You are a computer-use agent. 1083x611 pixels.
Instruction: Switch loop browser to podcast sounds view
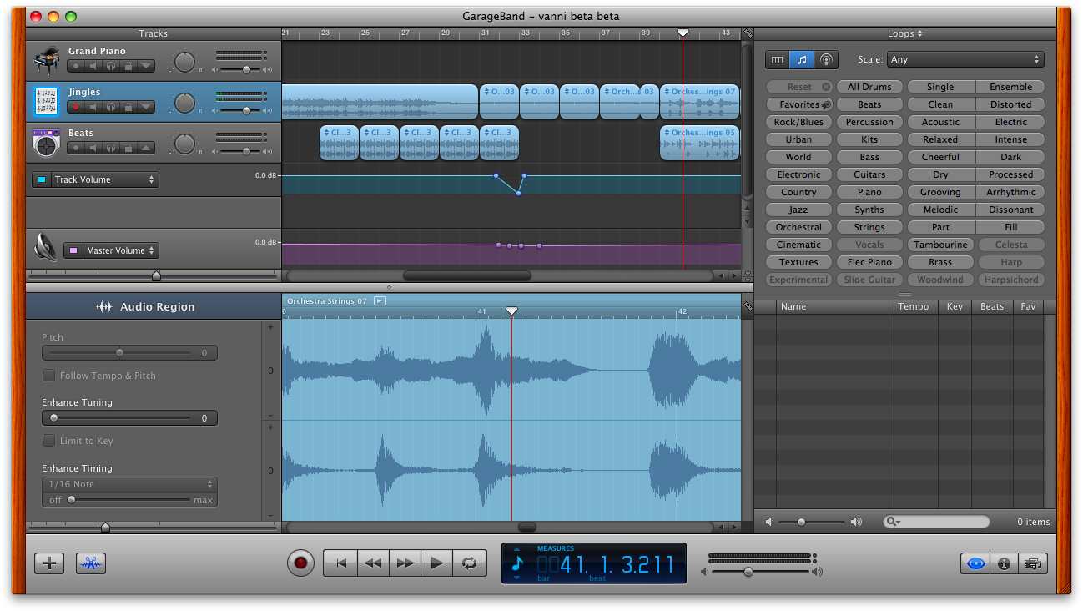(826, 60)
